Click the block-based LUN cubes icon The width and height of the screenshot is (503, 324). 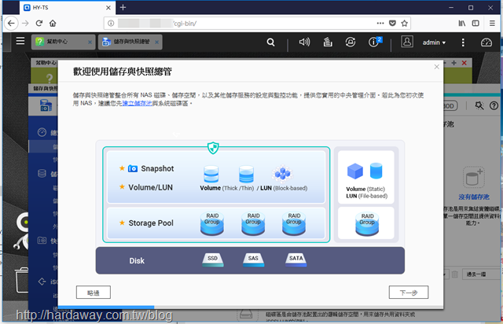[x=282, y=174]
